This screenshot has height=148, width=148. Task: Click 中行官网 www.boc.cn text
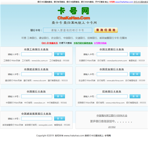coord(35,103)
